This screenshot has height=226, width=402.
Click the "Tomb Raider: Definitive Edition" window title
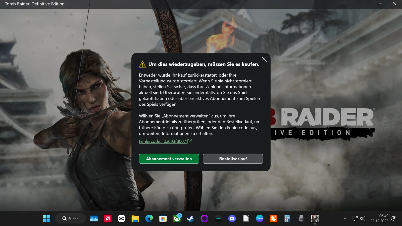point(35,4)
